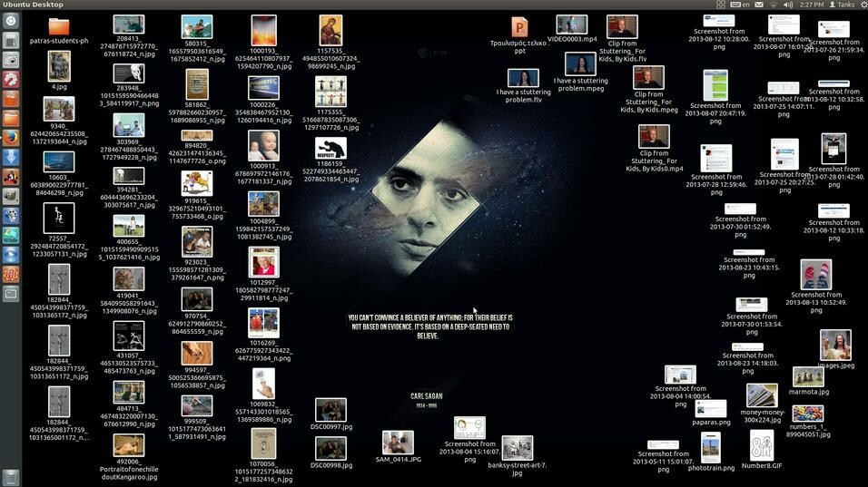Select 'I have a stuttering problem.mpeg'

(x=580, y=72)
